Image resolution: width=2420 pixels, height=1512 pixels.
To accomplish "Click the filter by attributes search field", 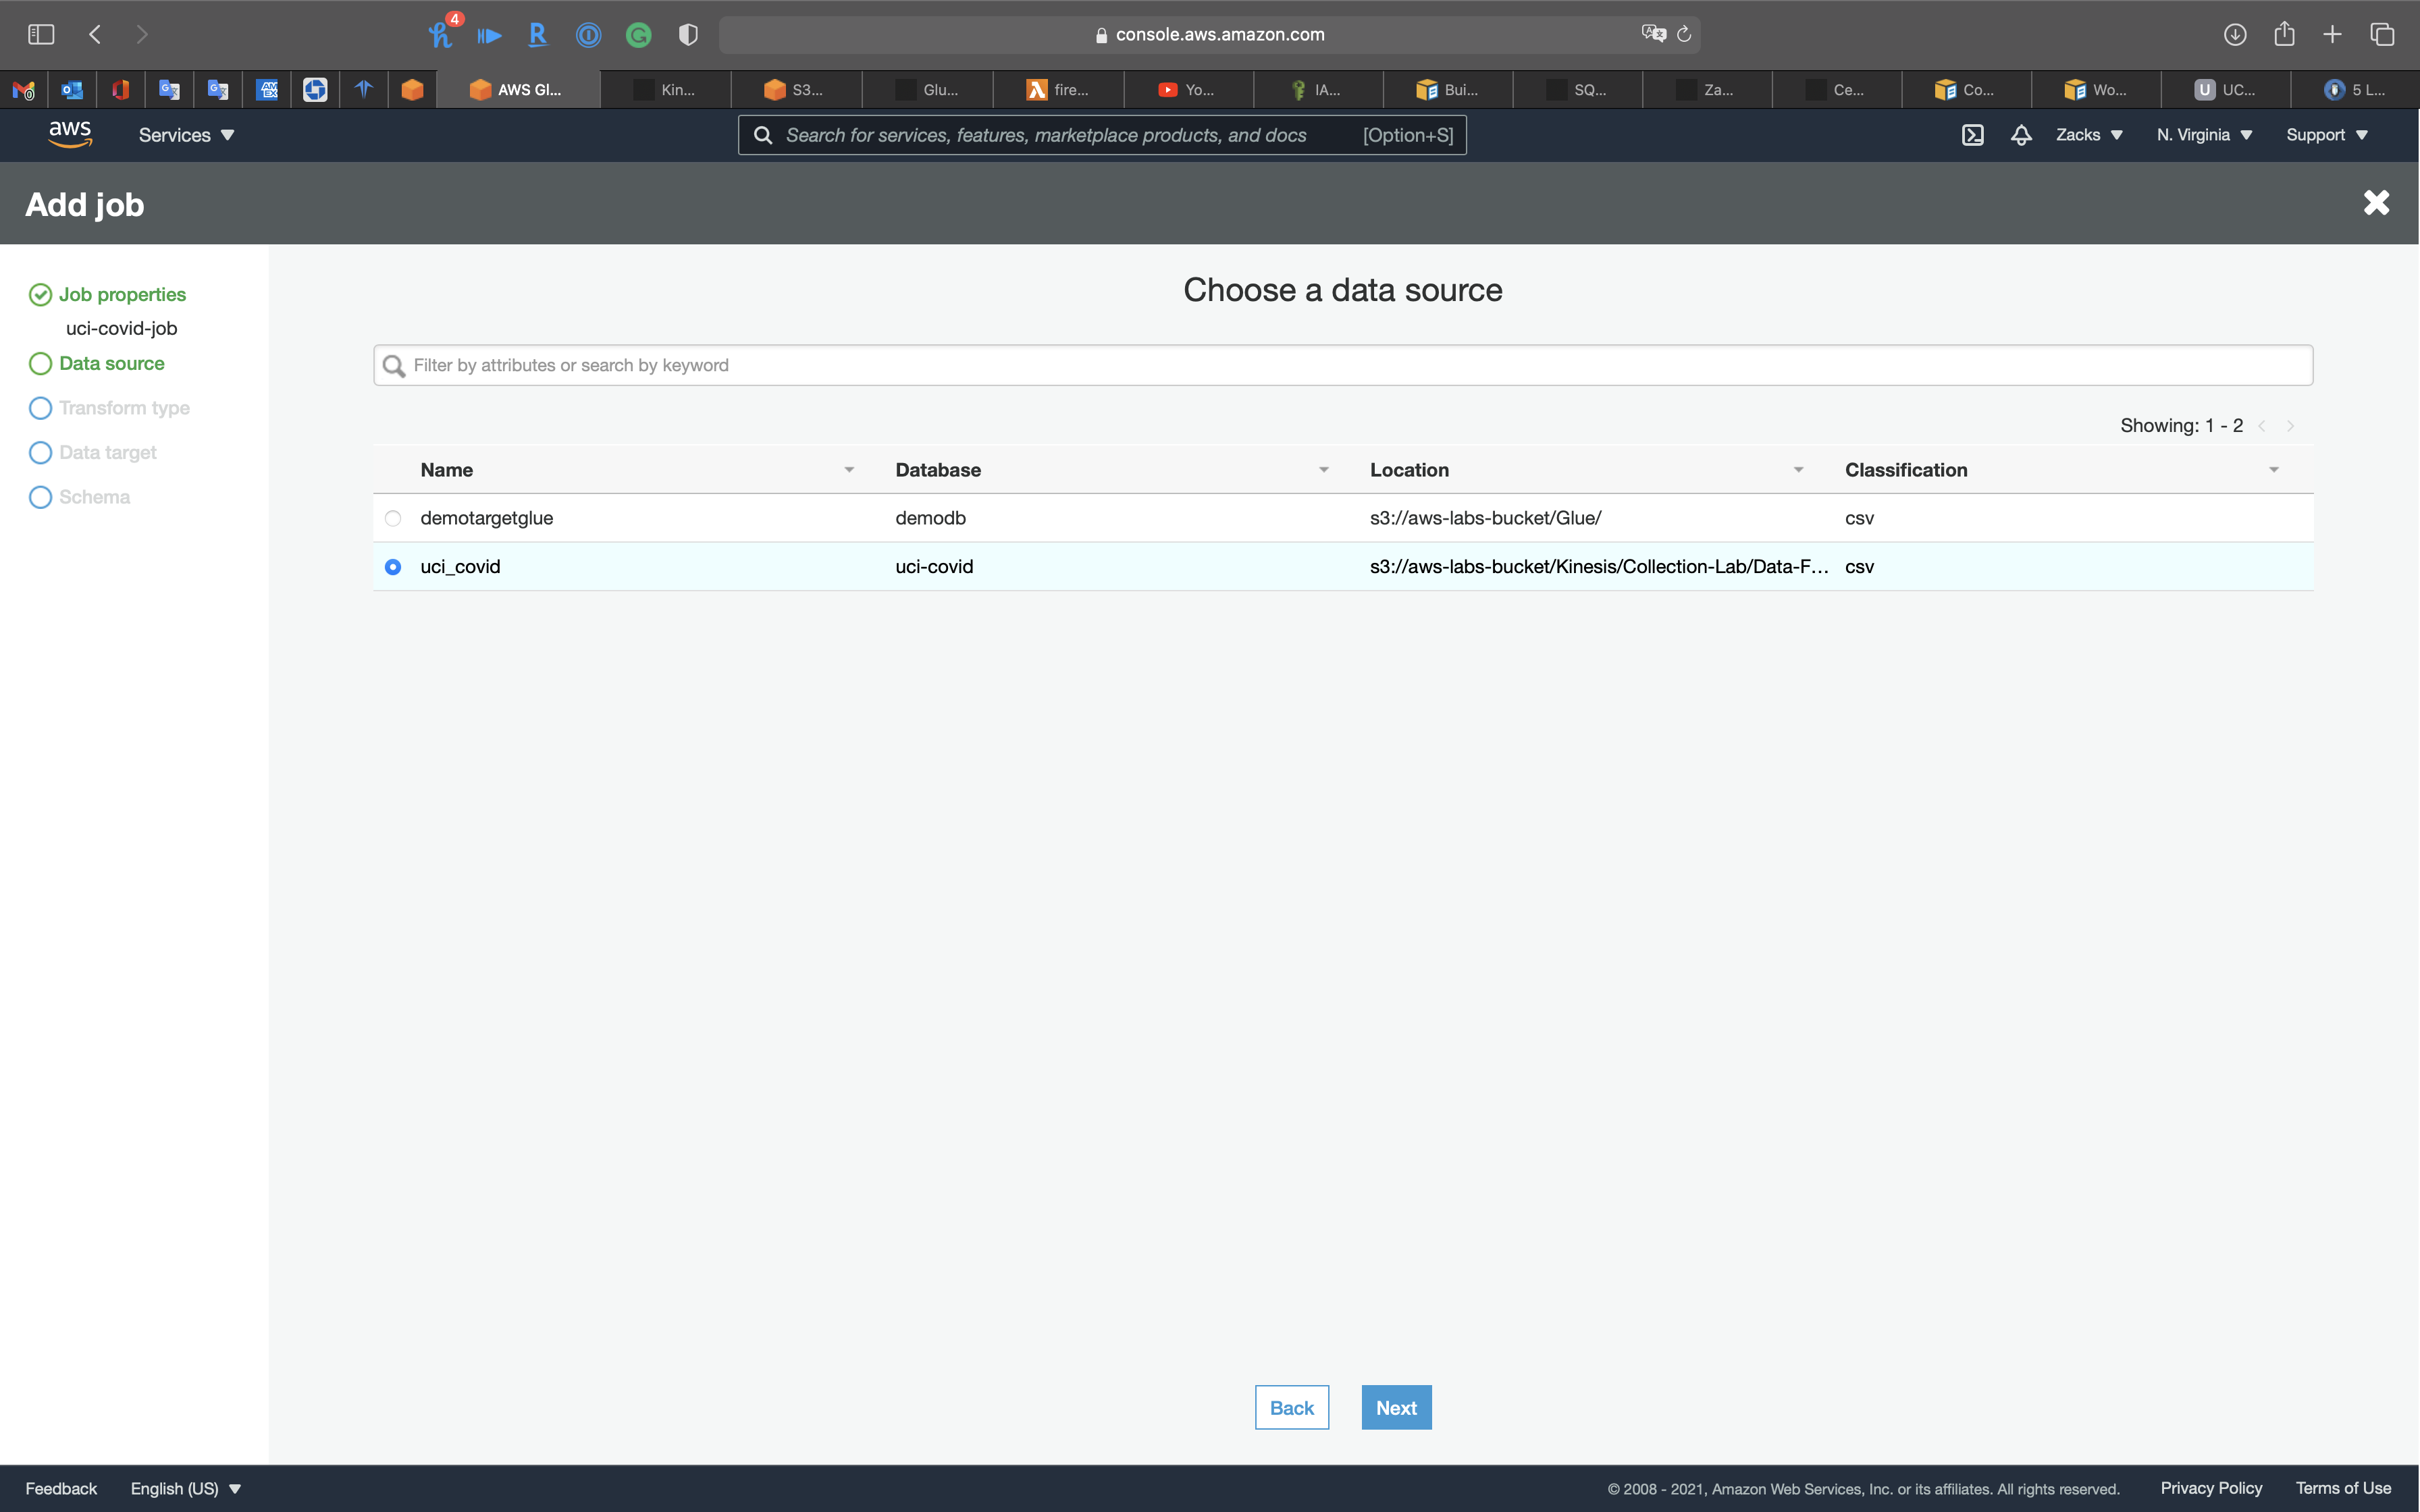I will coord(1343,365).
